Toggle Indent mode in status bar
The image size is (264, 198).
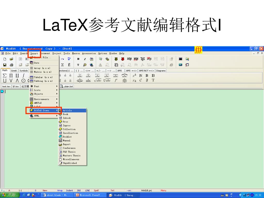tap(70, 191)
